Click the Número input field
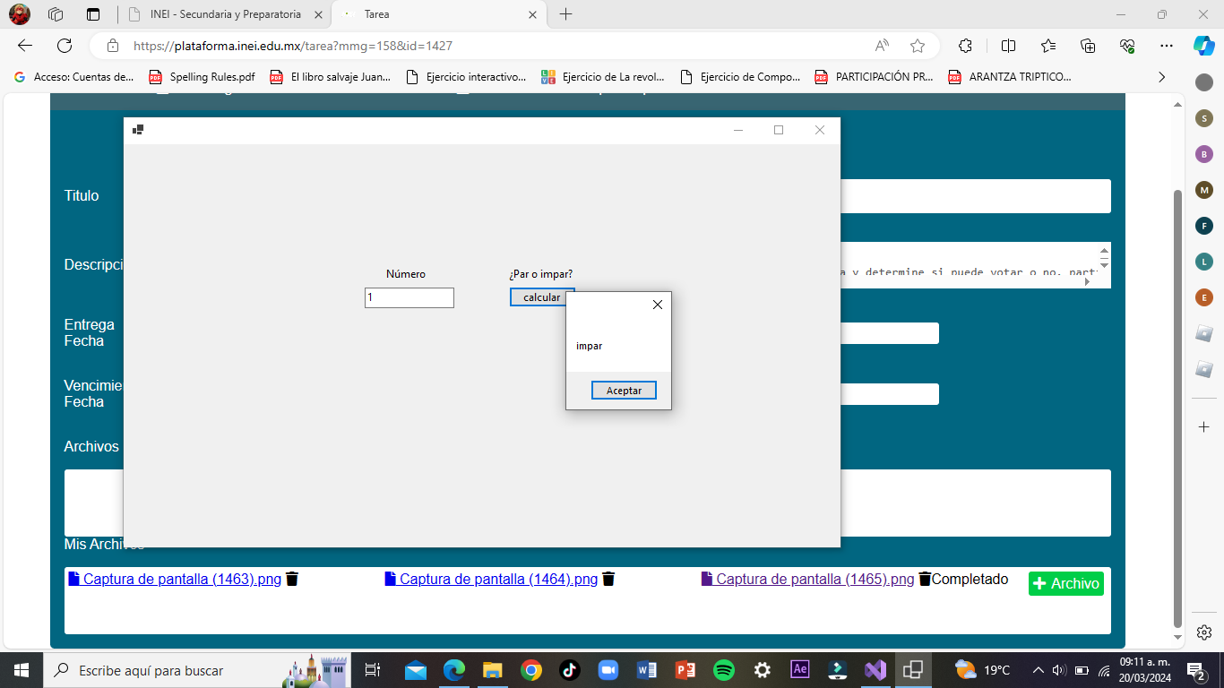 tap(409, 297)
